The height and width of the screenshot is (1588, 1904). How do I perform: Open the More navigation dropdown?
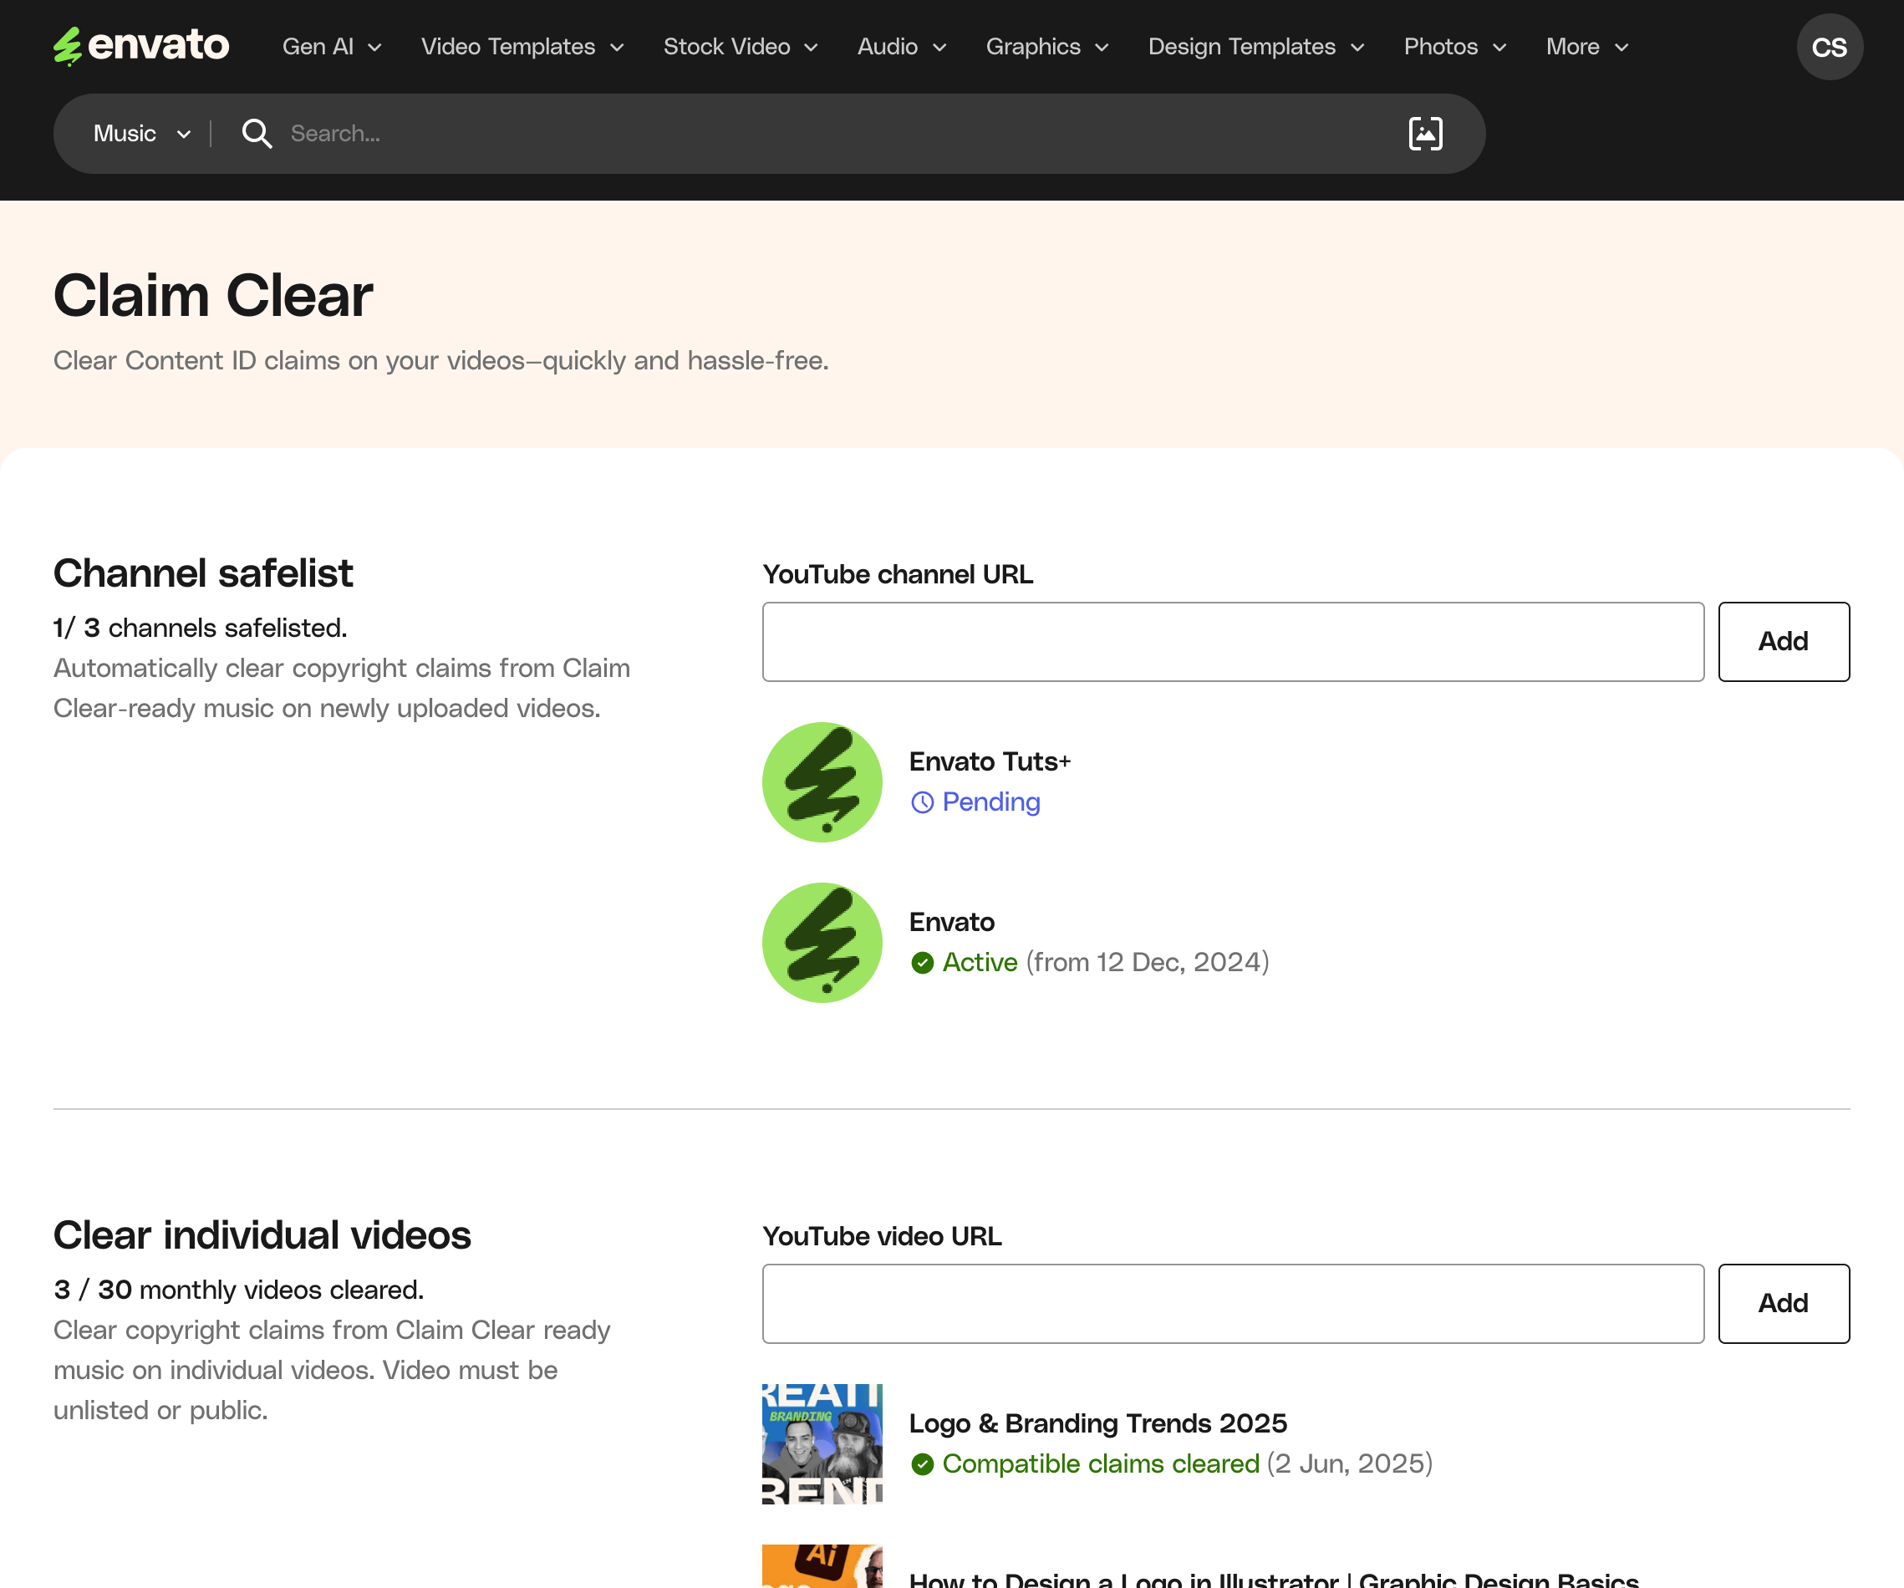pos(1586,47)
